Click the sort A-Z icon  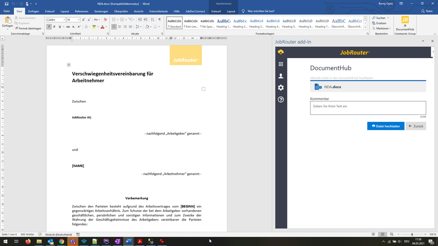click(152, 20)
